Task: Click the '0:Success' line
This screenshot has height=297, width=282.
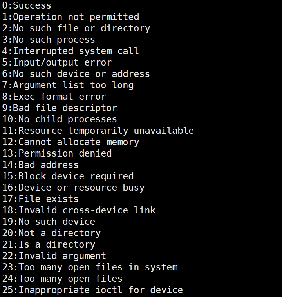Action: point(27,5)
